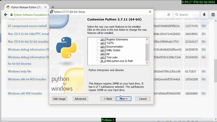
Task: Select the Test suite tree row text
Action: click(x=112, y=57)
